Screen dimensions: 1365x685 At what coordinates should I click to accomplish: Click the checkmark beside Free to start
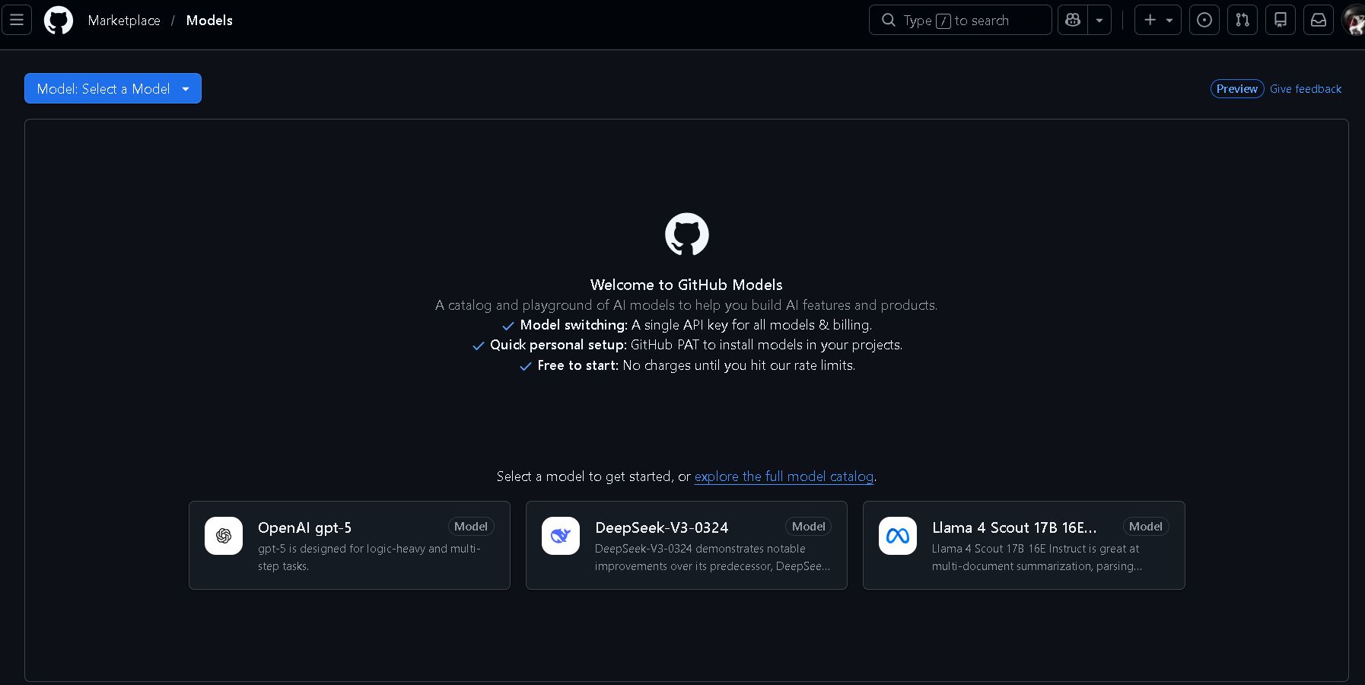(526, 366)
